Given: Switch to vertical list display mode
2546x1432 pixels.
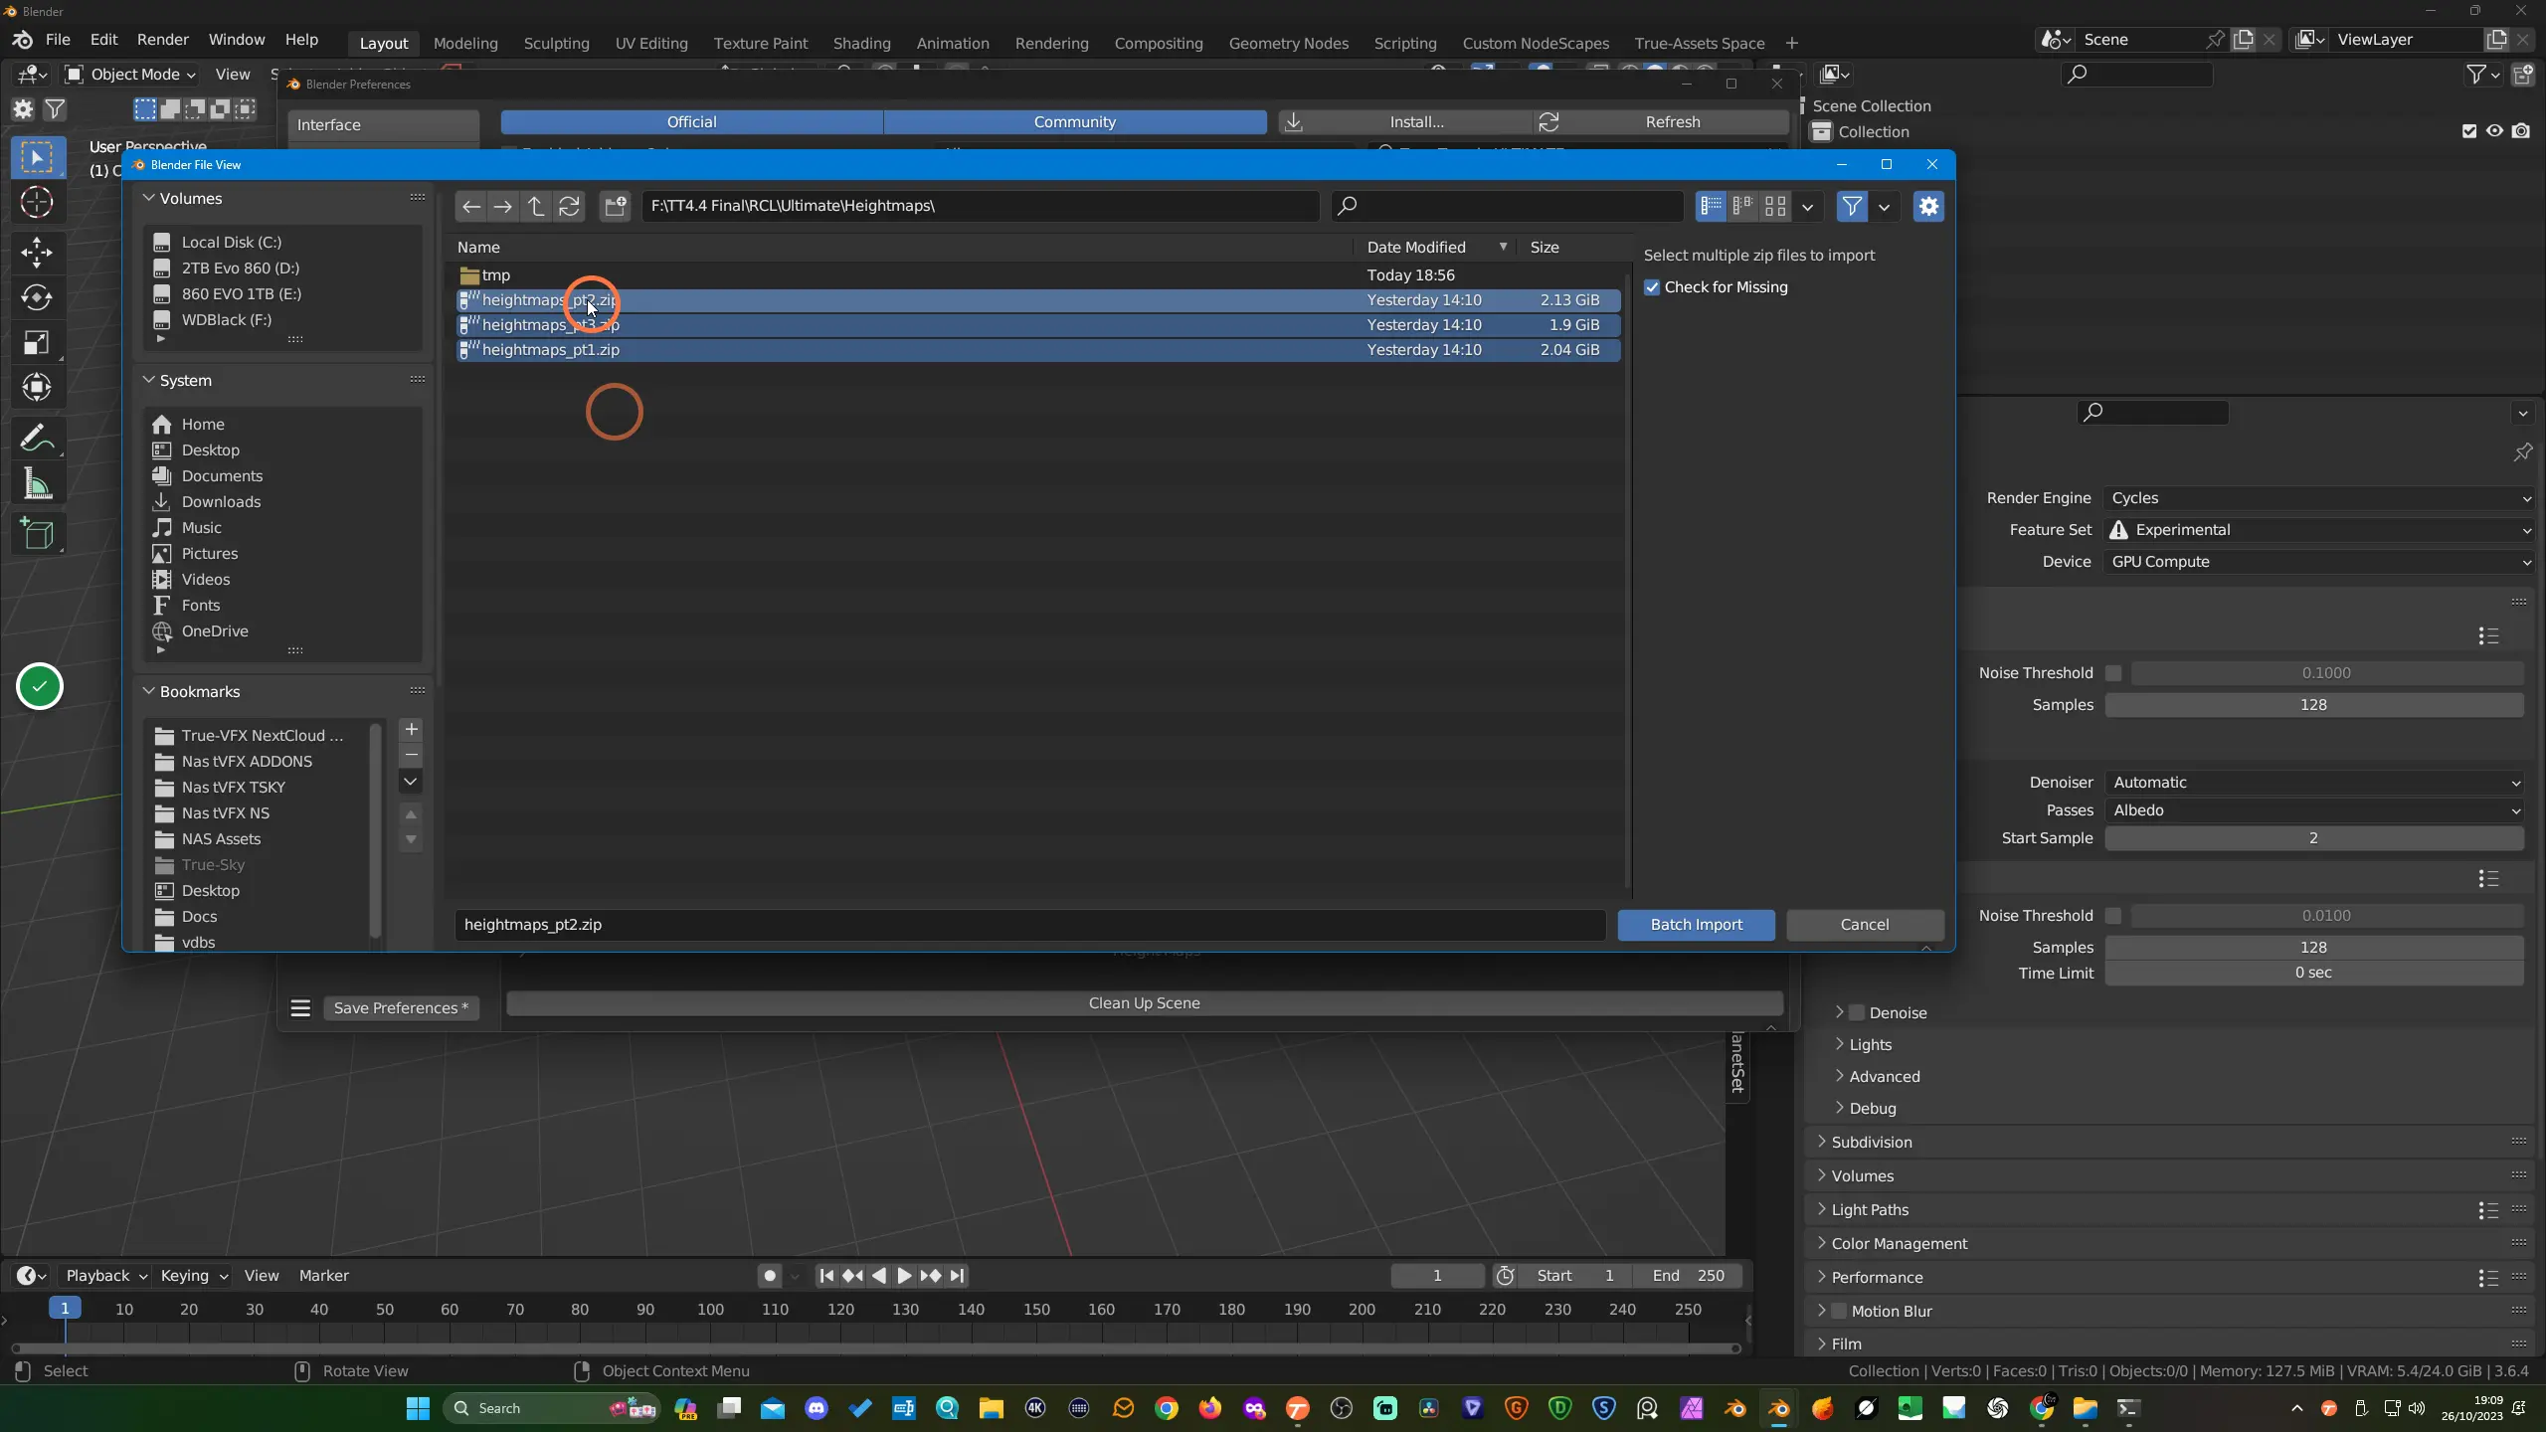Looking at the screenshot, I should pos(1711,206).
